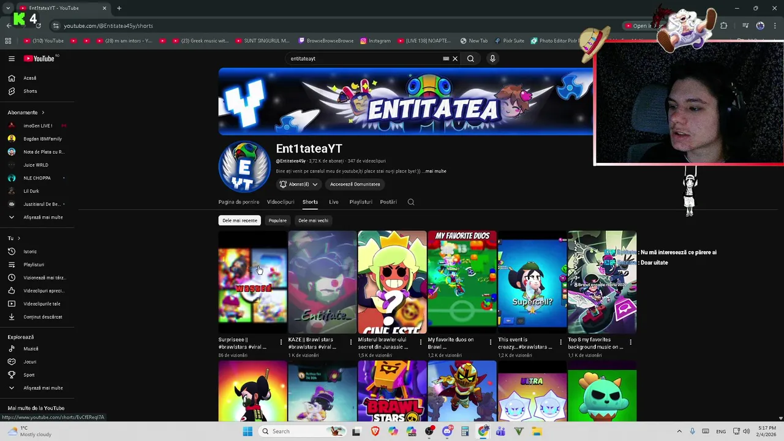The height and width of the screenshot is (441, 784).
Task: Open options for My favorite duos short
Action: pos(491,342)
